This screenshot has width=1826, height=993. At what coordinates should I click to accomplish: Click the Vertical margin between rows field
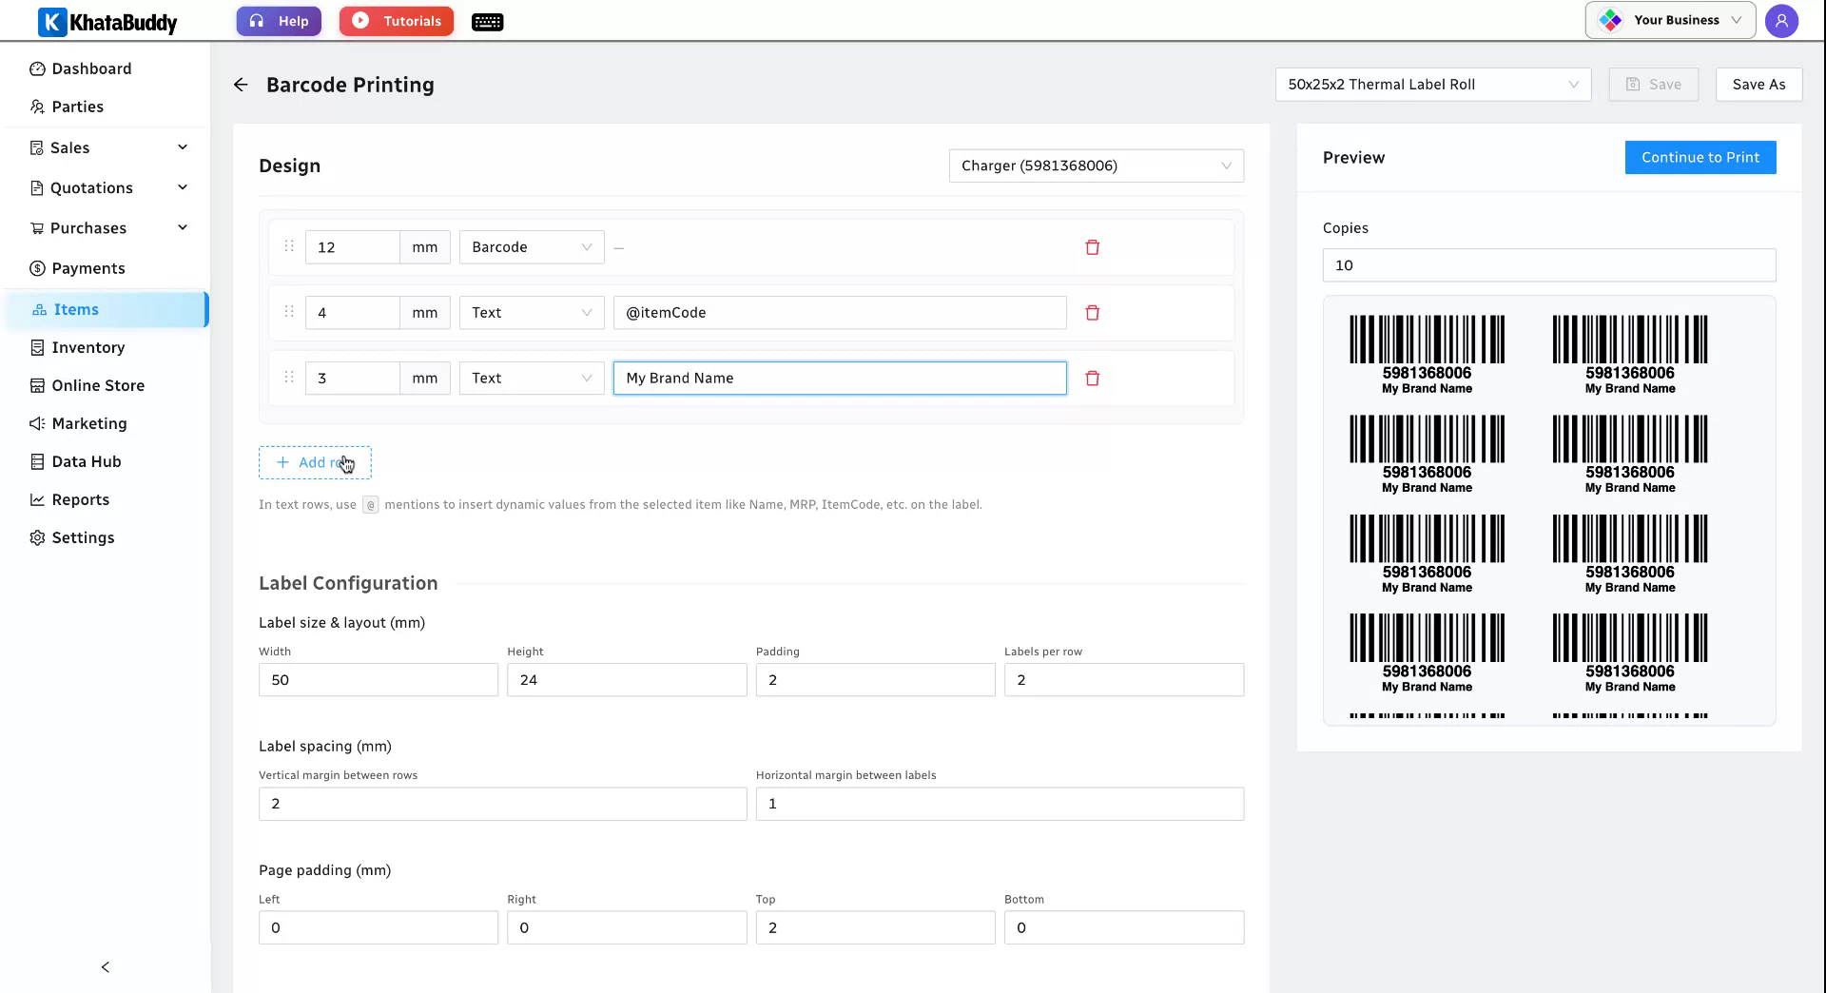tap(502, 804)
